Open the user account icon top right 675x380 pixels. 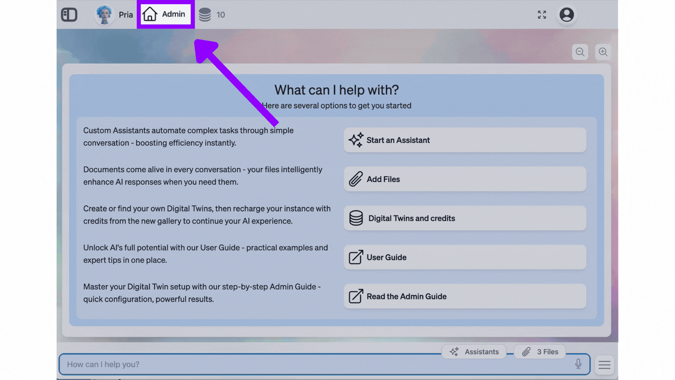(567, 15)
